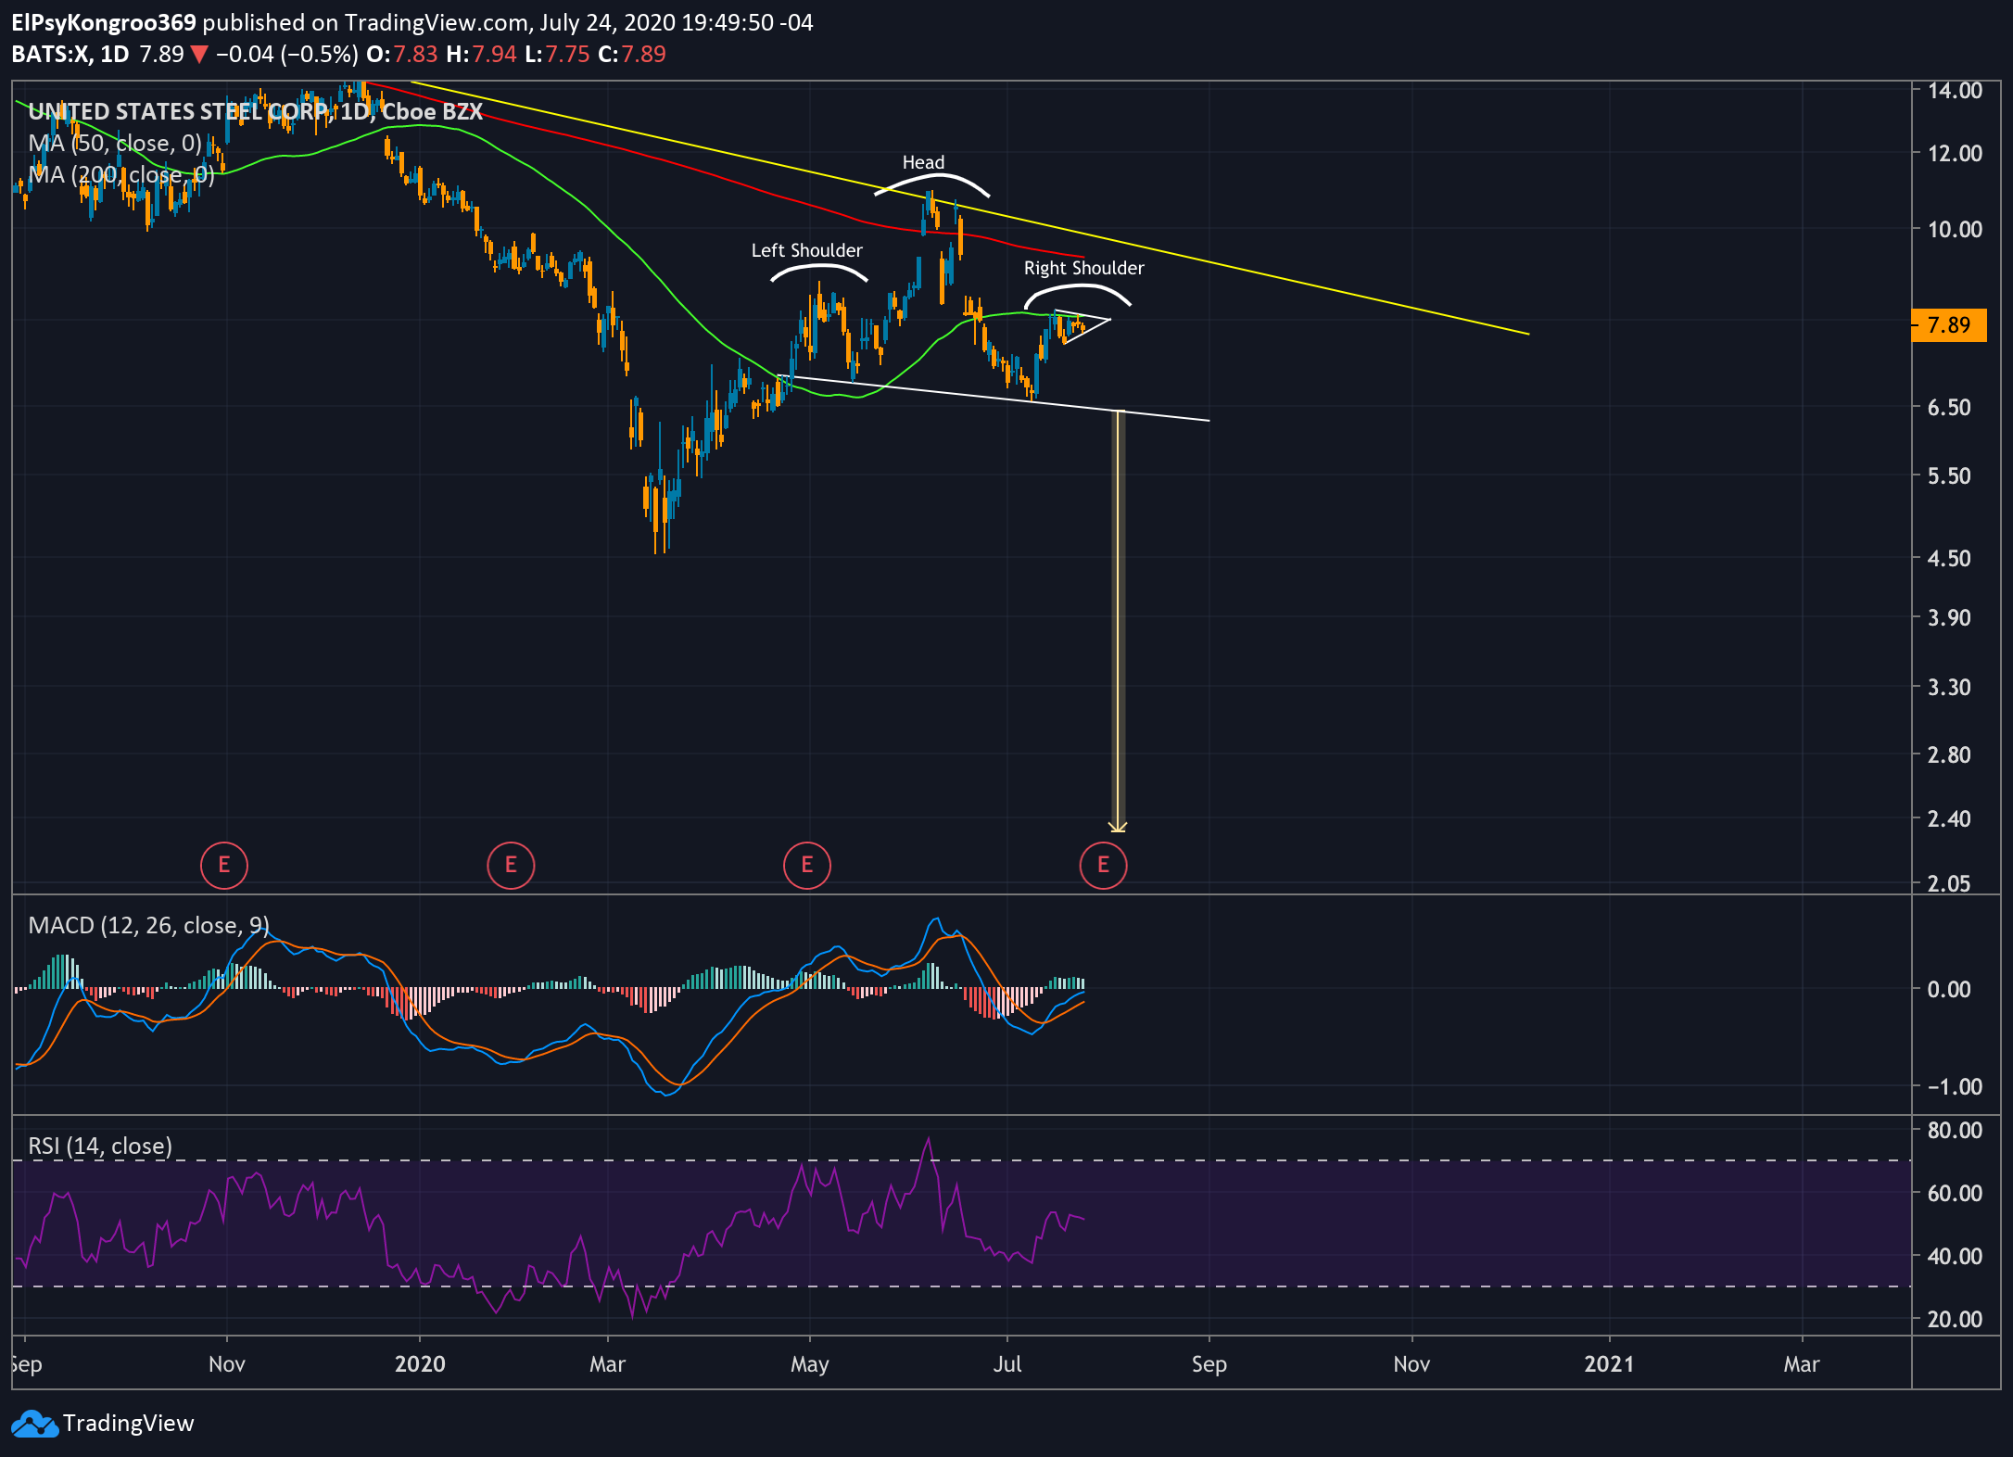Select the RSI (14, close) indicator label

point(100,1147)
